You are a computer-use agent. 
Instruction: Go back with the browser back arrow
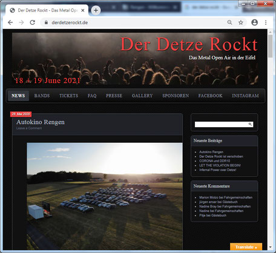point(10,22)
